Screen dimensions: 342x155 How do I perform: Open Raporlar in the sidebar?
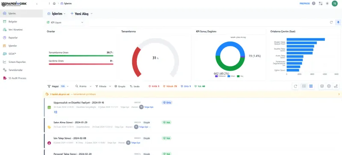coord(21,38)
